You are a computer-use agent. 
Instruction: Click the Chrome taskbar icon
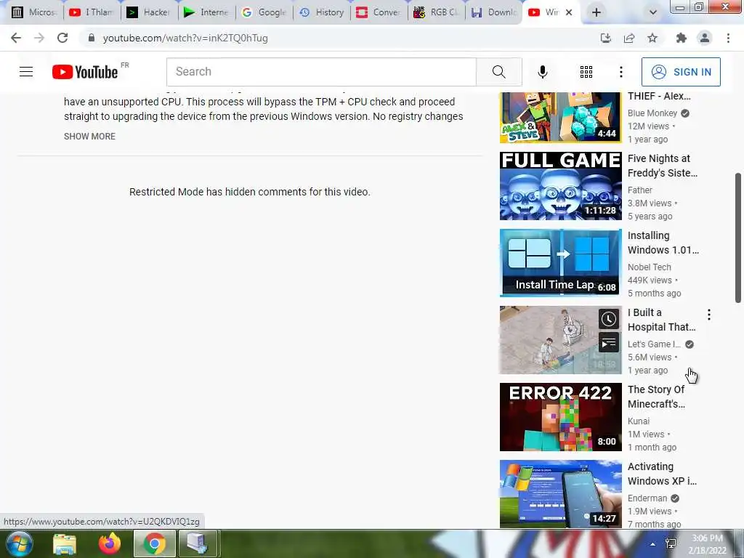pos(154,543)
